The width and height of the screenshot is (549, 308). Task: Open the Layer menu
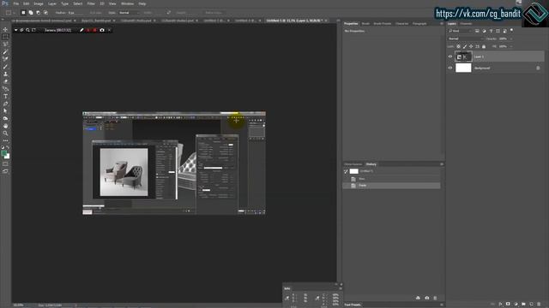pyautogui.click(x=52, y=3)
